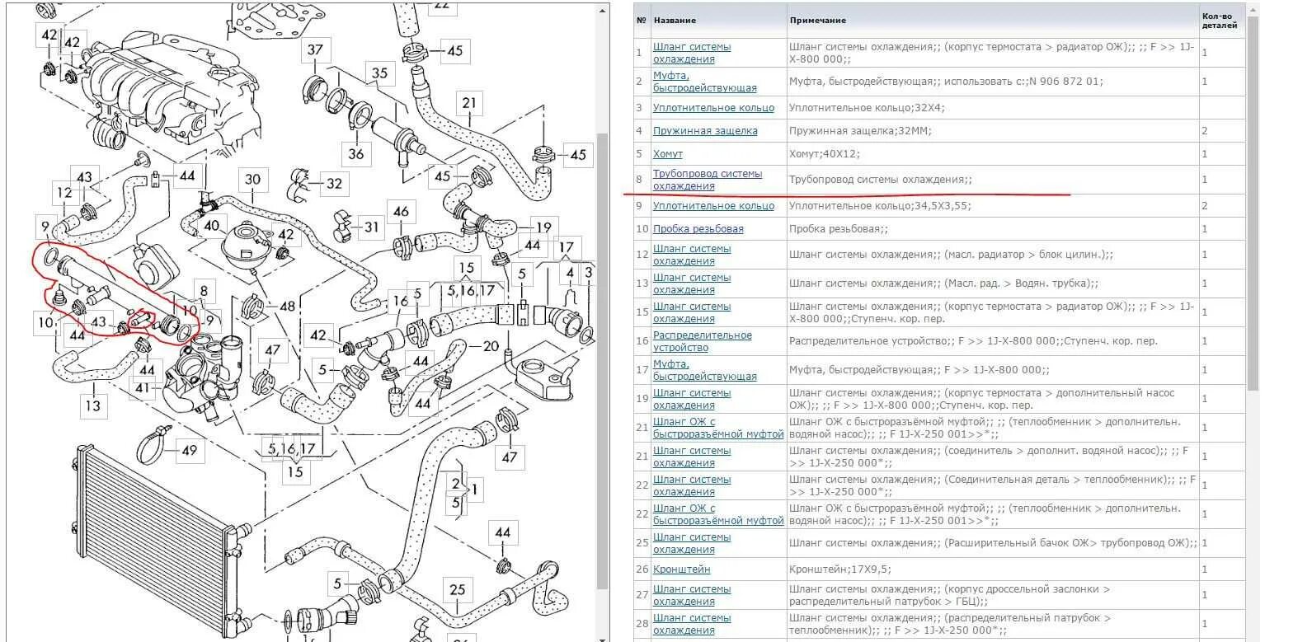
Task: Open the row 19 'Шланг системы охлаждения' link
Action: (x=692, y=399)
